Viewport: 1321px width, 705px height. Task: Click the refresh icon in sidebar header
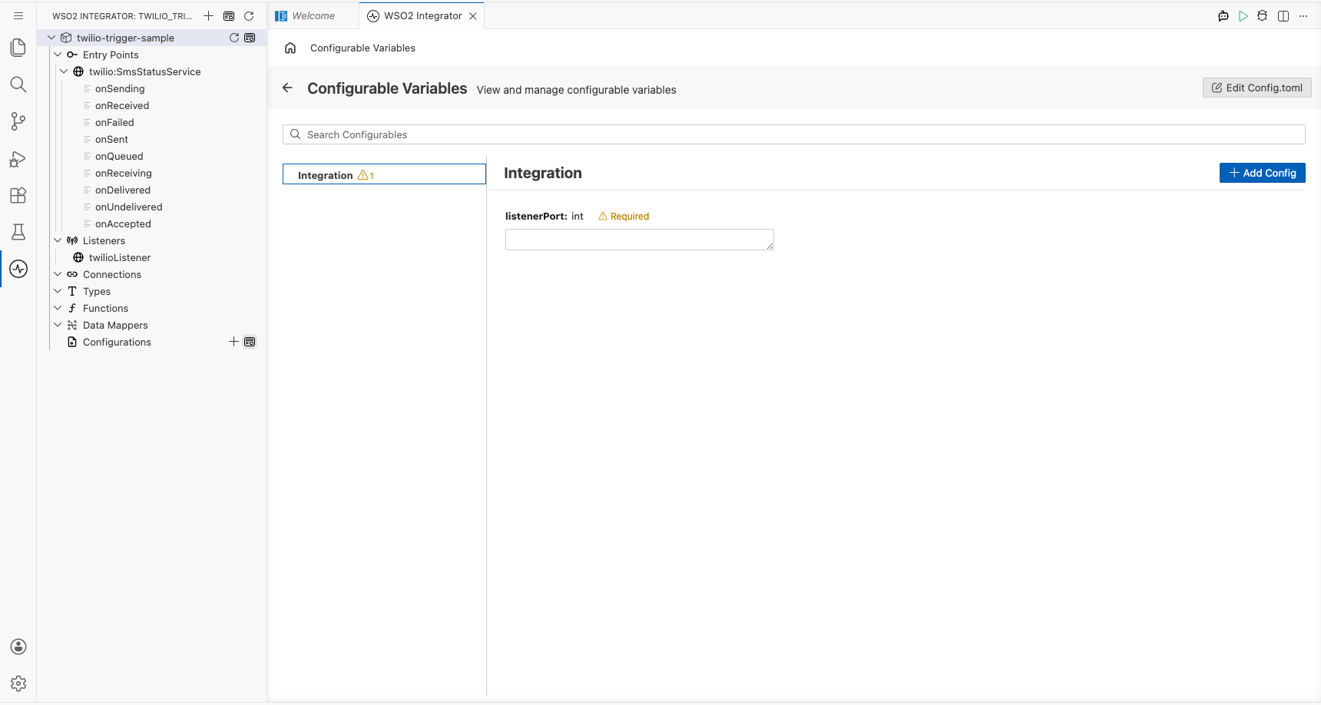point(249,15)
